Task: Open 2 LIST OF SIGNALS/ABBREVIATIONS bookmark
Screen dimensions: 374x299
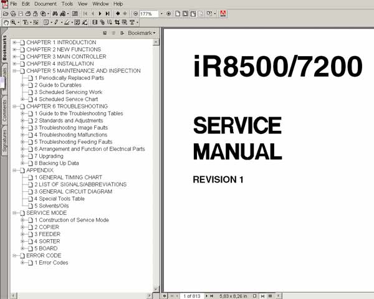Action: [x=80, y=184]
